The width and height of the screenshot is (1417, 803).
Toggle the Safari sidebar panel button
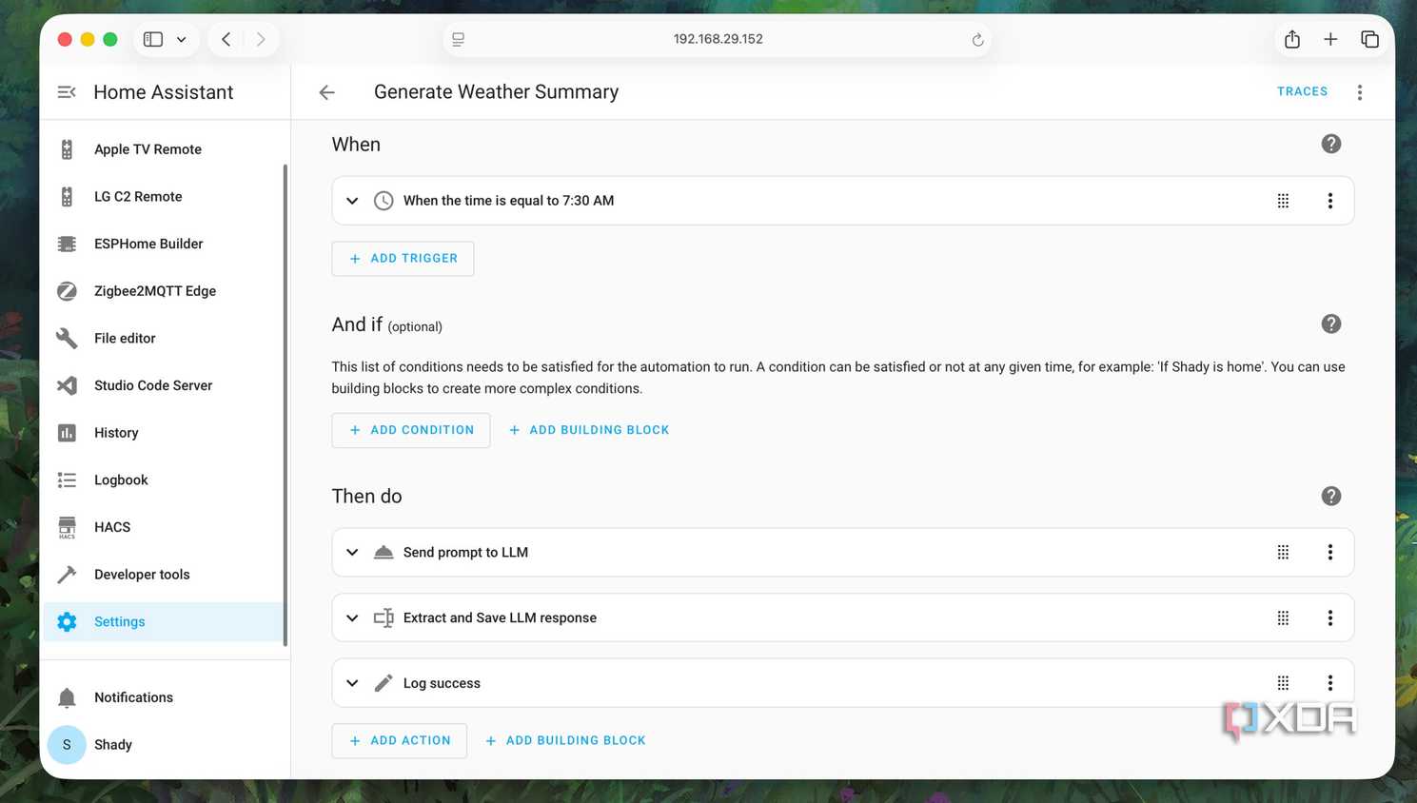point(153,39)
